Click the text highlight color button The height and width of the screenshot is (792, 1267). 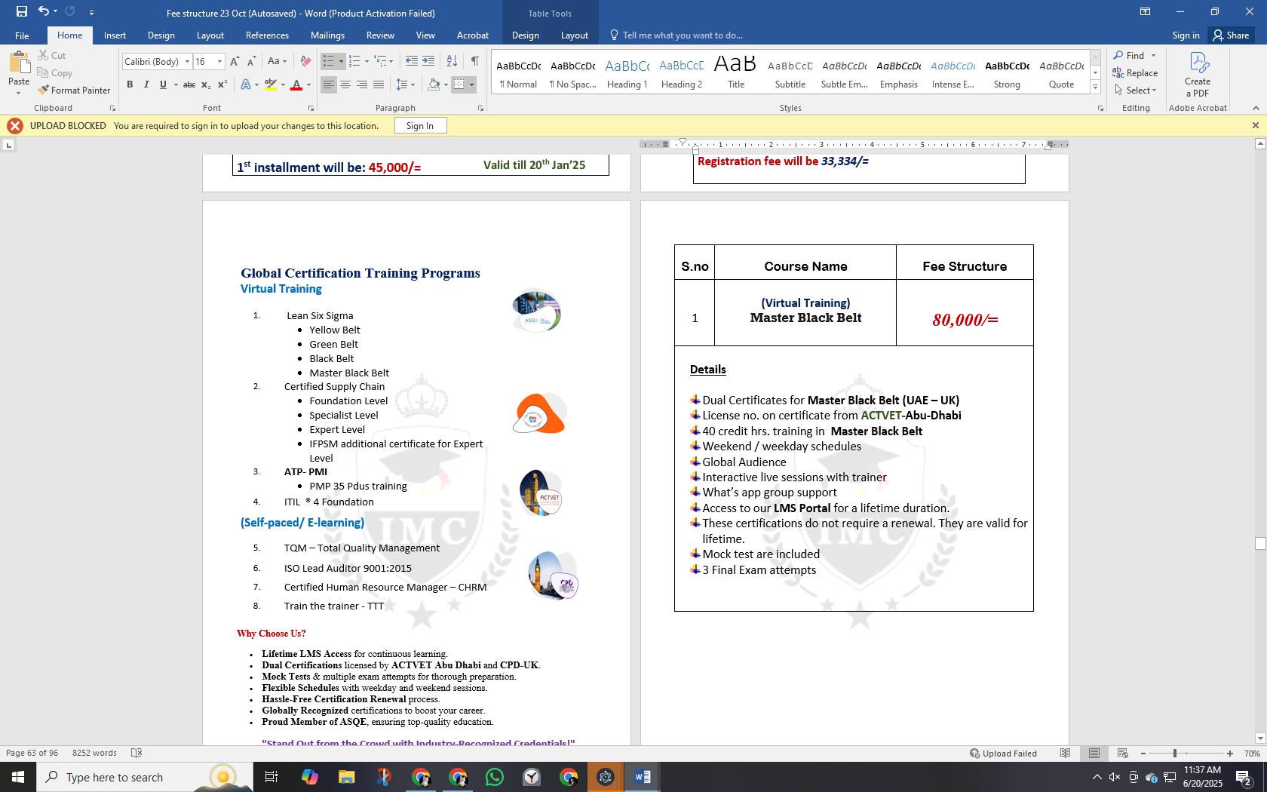point(271,84)
